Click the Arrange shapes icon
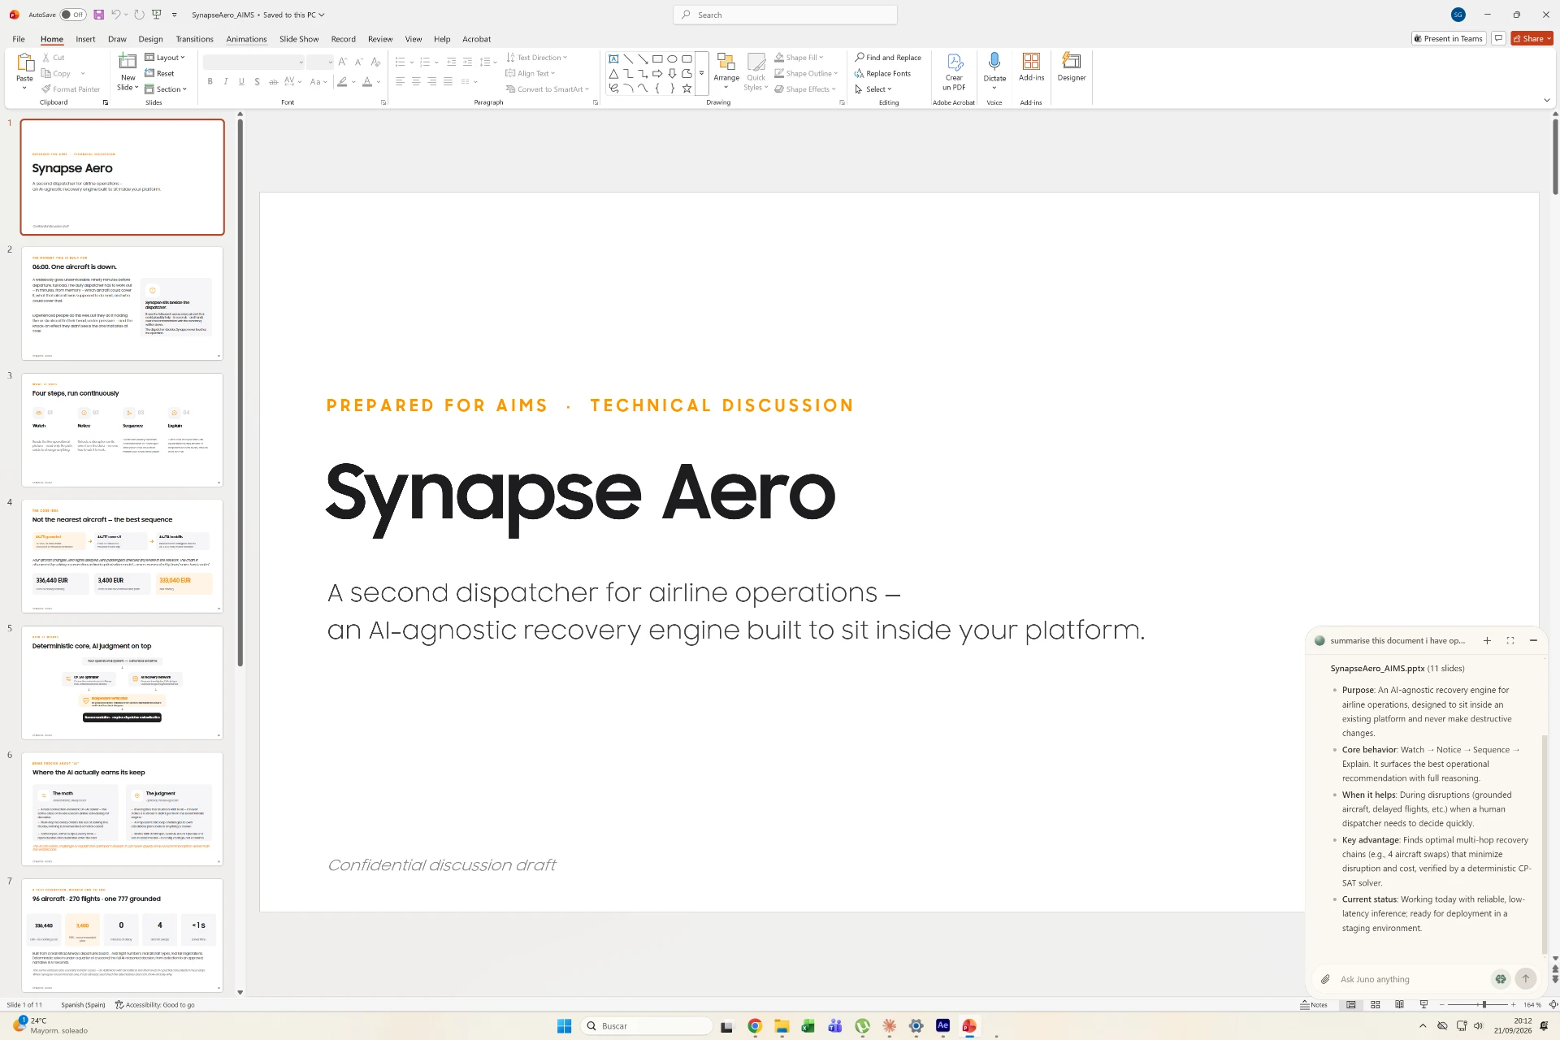 (726, 63)
